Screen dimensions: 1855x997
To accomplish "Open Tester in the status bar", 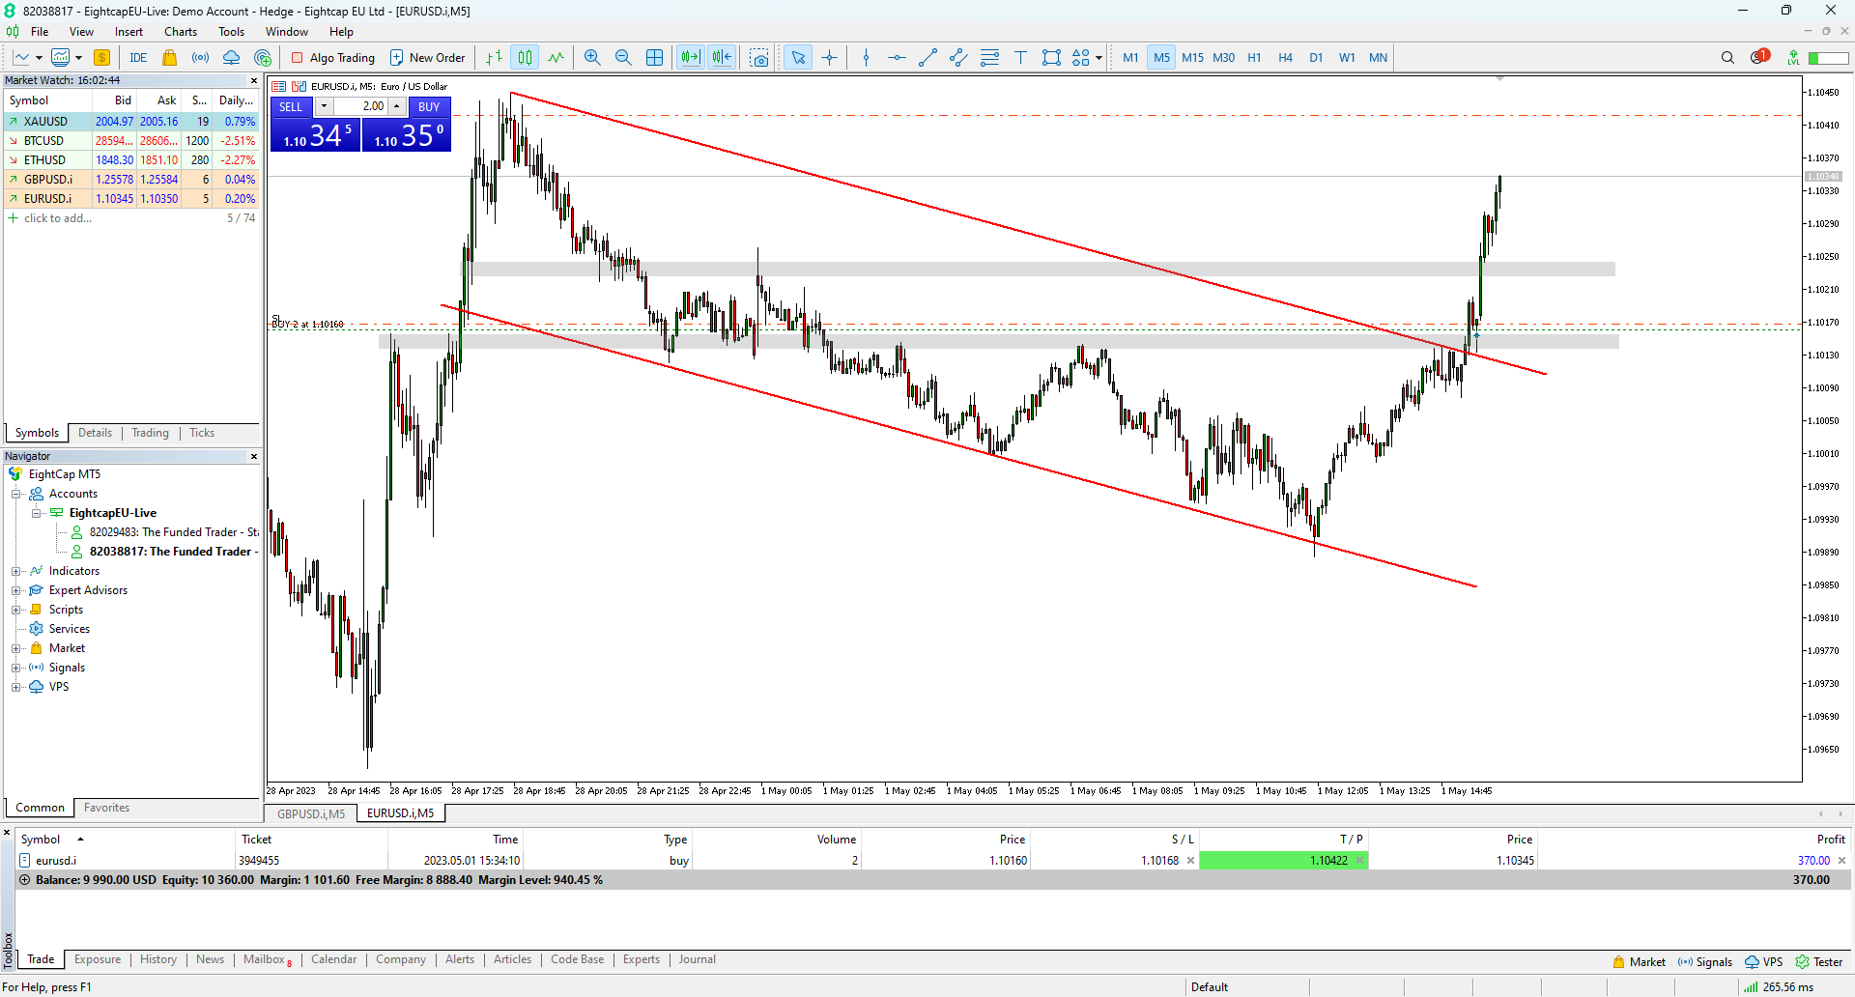I will (1819, 961).
